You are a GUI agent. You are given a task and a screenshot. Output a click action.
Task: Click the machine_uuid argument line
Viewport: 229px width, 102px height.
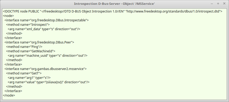(x=48, y=55)
